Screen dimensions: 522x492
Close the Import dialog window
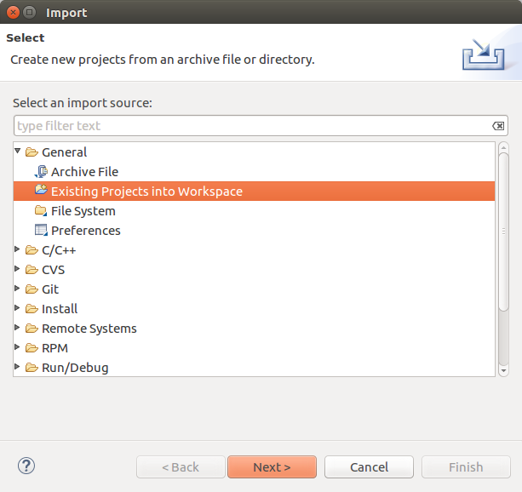[x=12, y=13]
